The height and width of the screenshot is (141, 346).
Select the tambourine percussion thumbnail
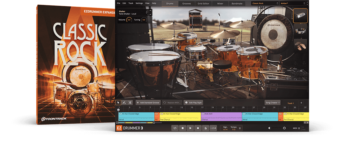coord(300,31)
